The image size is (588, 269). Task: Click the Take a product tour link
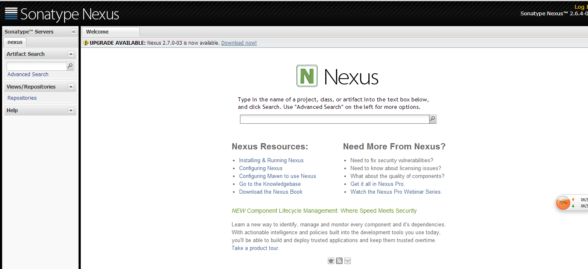[255, 248]
